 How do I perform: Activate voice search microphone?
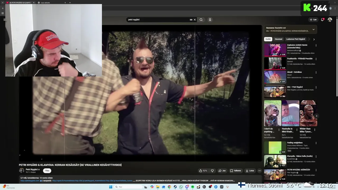pos(210,20)
